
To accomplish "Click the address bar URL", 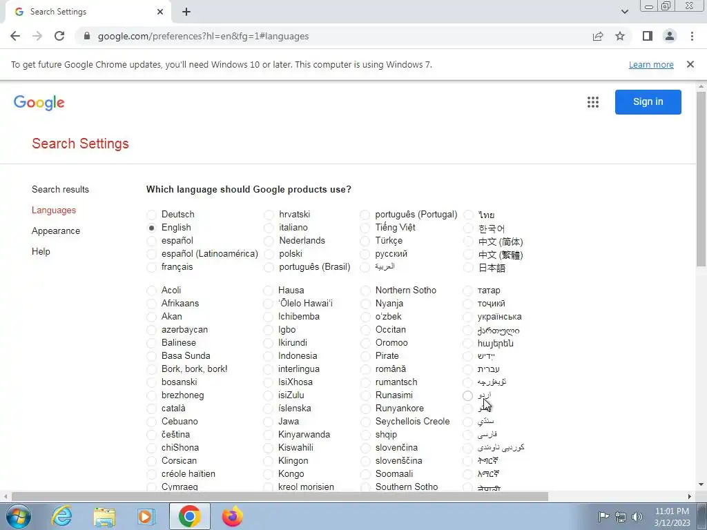I will tap(204, 36).
